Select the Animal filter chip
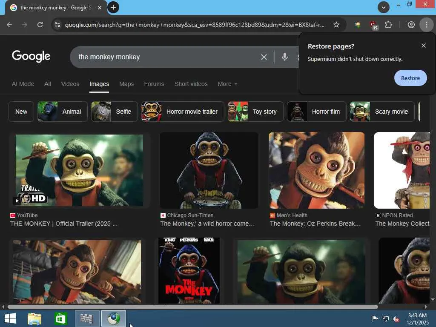The image size is (436, 327). [63, 112]
